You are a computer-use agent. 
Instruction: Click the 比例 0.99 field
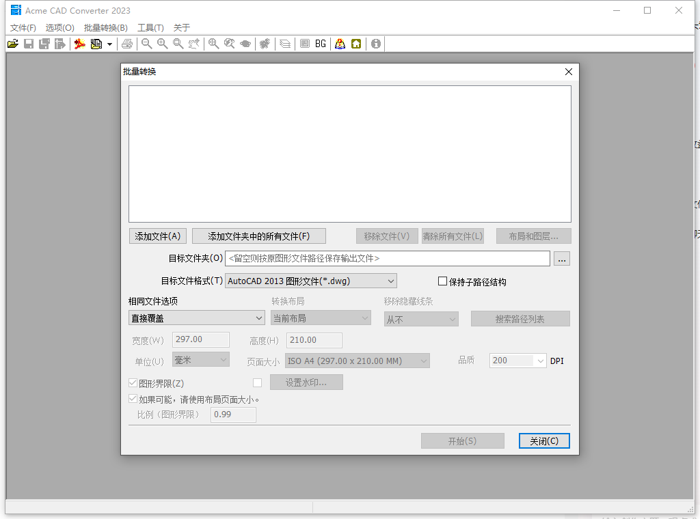(234, 415)
